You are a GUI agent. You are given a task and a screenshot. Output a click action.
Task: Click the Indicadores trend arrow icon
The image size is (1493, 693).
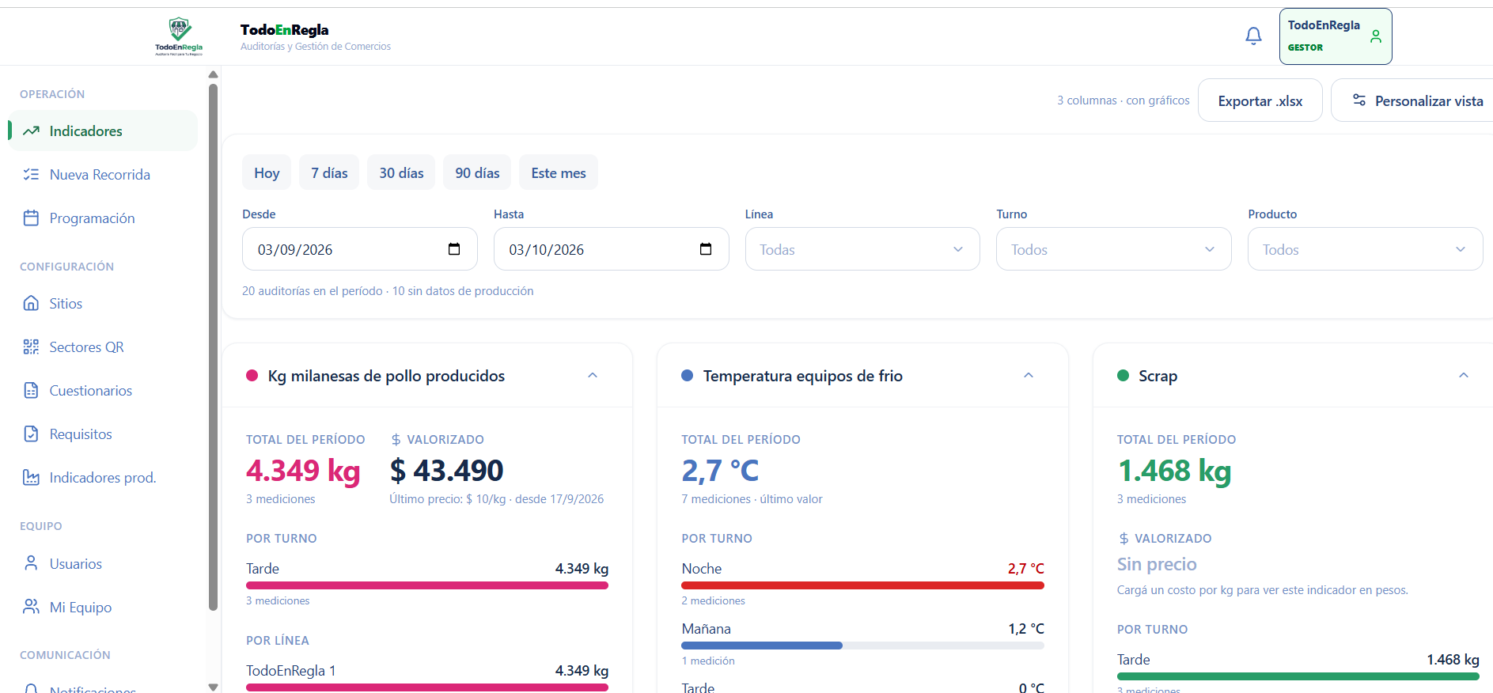click(31, 131)
